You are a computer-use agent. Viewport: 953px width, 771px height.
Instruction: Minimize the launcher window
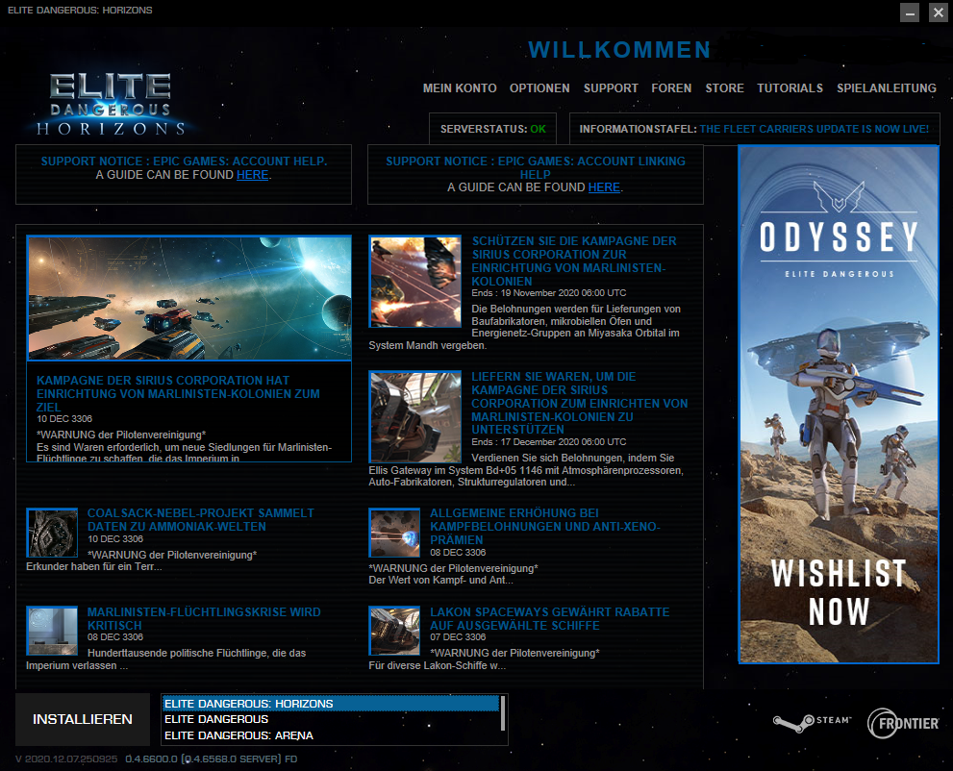tap(909, 12)
